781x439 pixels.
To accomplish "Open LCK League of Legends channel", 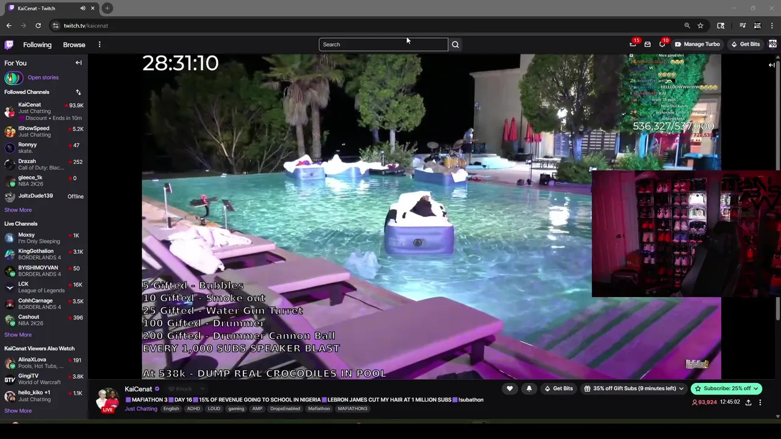I will point(44,287).
